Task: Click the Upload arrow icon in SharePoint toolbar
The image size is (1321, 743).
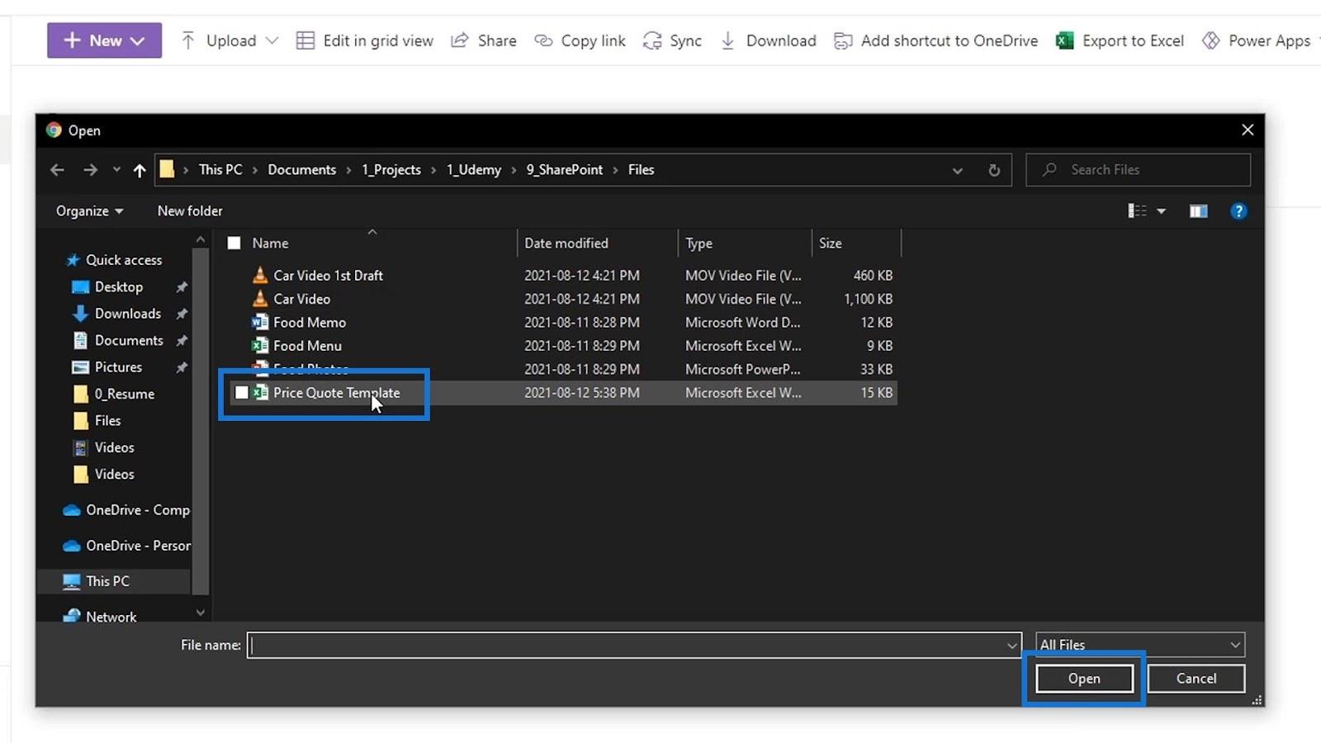Action: (x=188, y=40)
